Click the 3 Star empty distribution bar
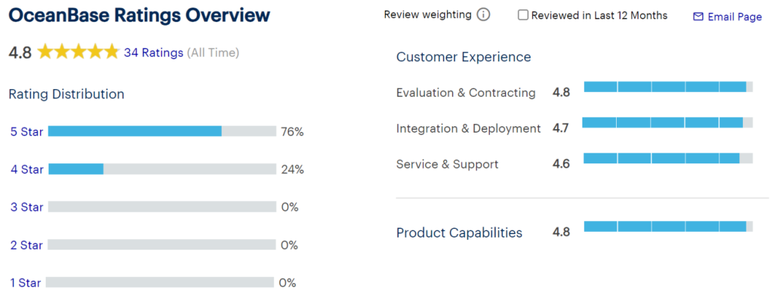 click(x=162, y=207)
